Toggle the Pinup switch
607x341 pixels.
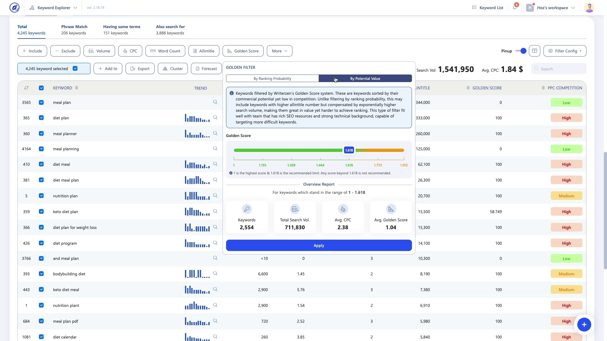tap(521, 51)
